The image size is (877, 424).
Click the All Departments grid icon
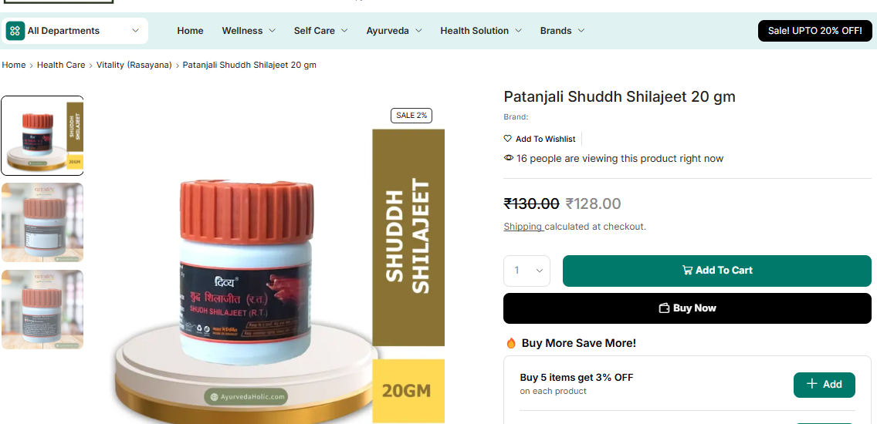pos(15,31)
